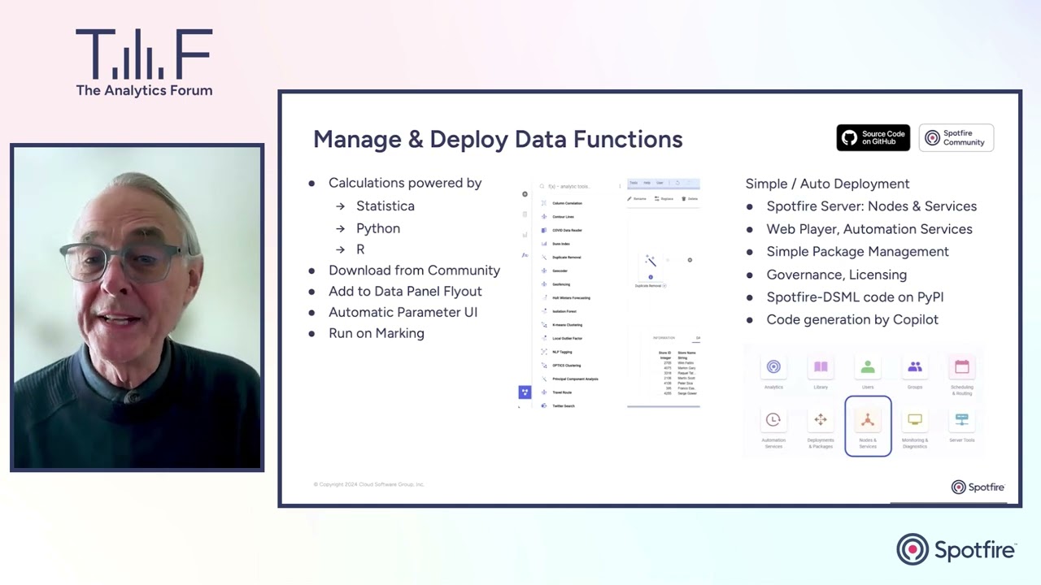Open the Server Tools icon
Image resolution: width=1041 pixels, height=585 pixels.
click(x=961, y=419)
